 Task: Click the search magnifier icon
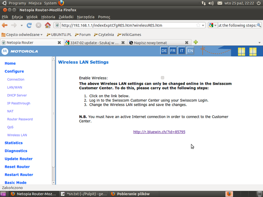coord(259,25)
